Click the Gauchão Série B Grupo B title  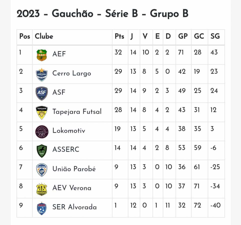tap(102, 14)
